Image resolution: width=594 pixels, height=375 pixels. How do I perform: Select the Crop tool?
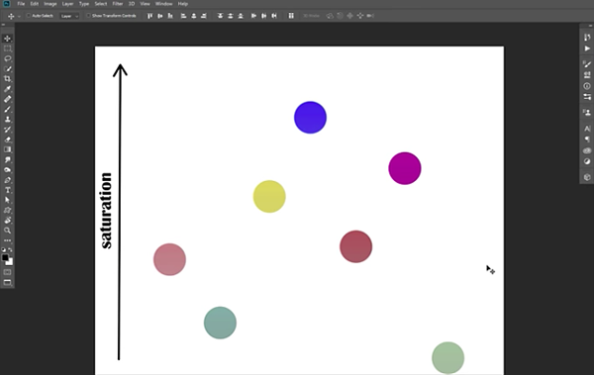(x=7, y=79)
